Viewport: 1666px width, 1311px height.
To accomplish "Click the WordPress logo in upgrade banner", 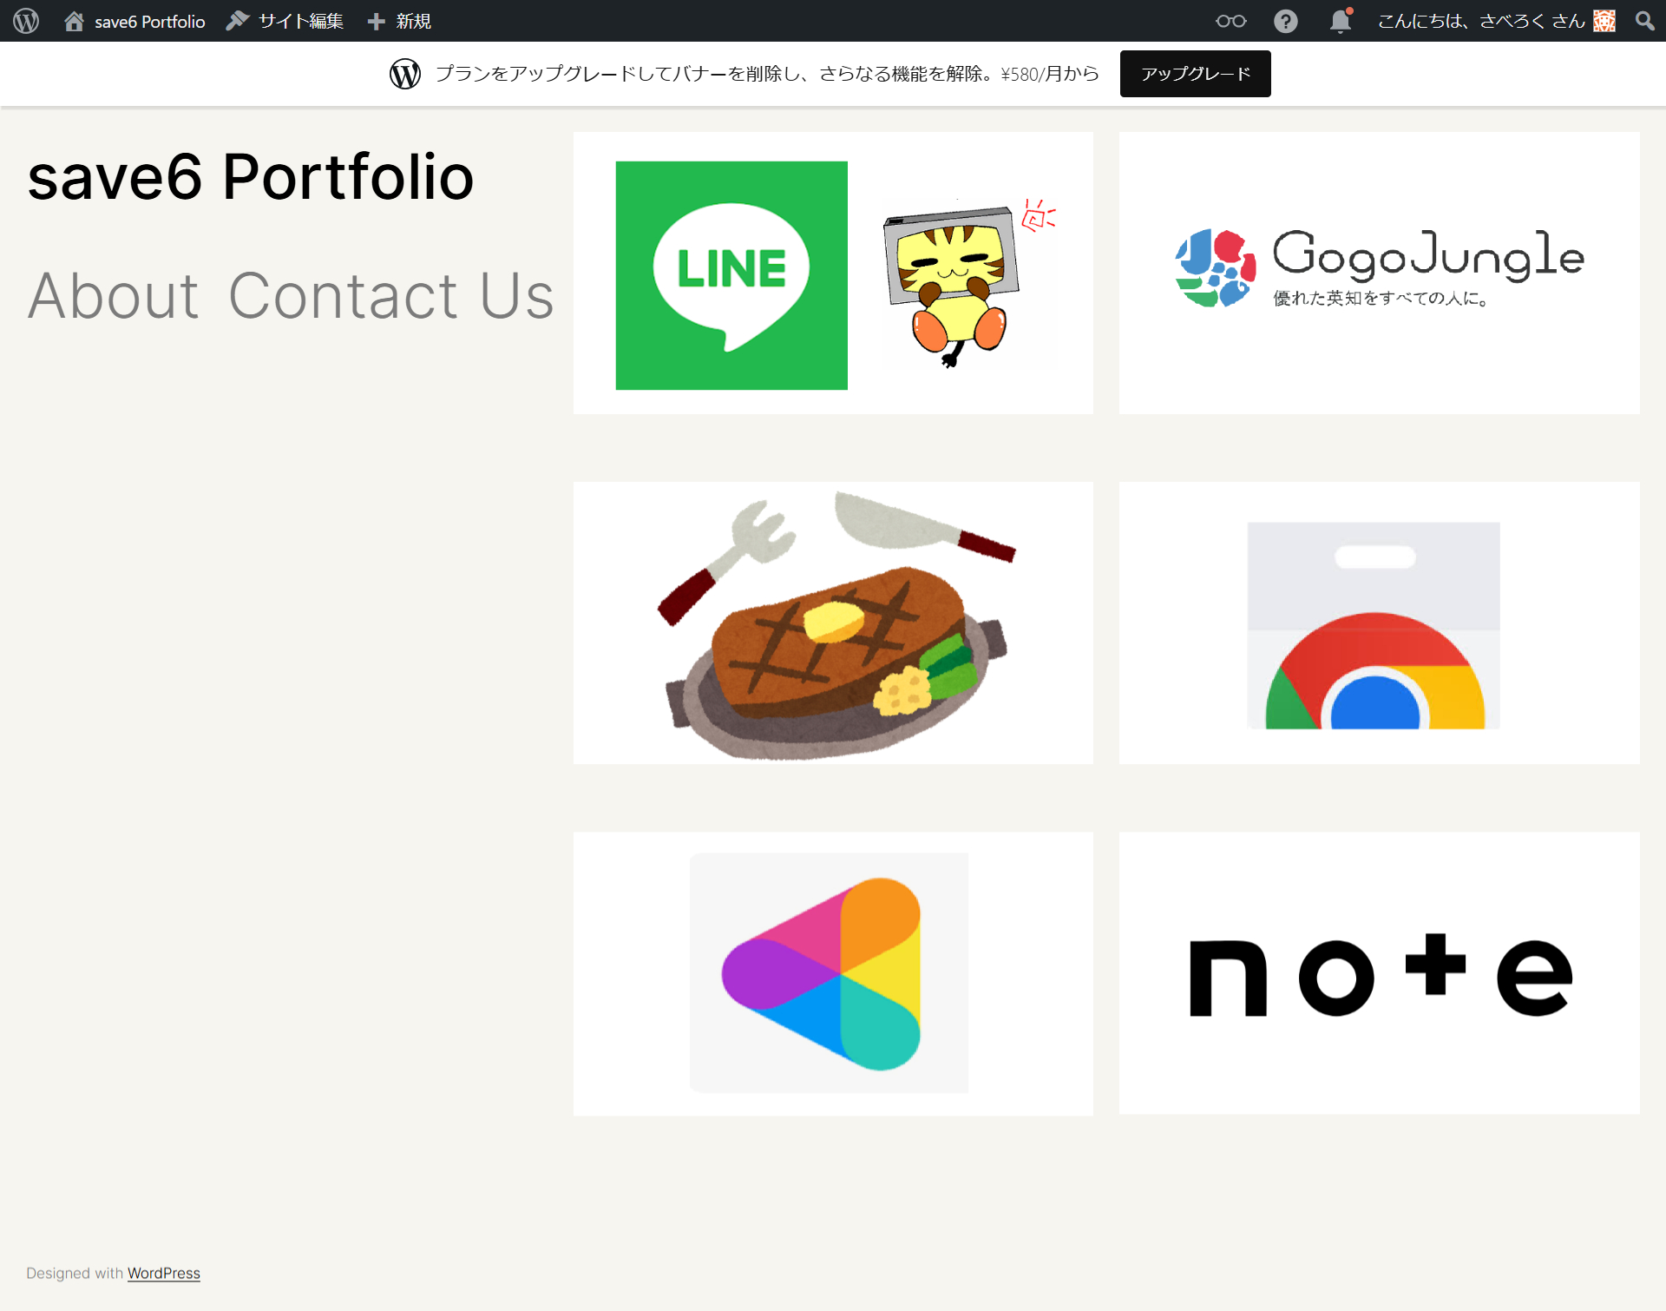I will [x=405, y=74].
